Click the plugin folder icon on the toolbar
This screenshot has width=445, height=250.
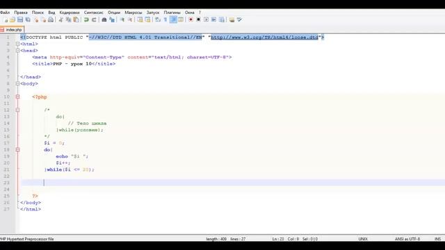pos(232,20)
